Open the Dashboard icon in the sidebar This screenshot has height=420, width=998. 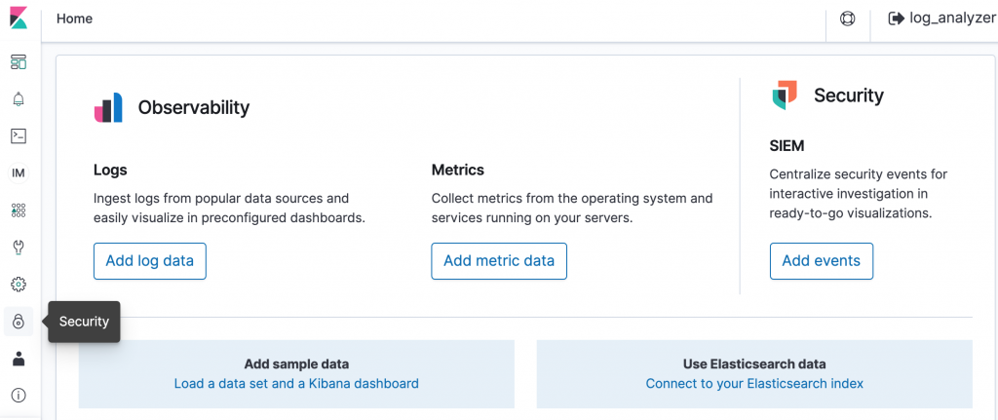coord(19,62)
